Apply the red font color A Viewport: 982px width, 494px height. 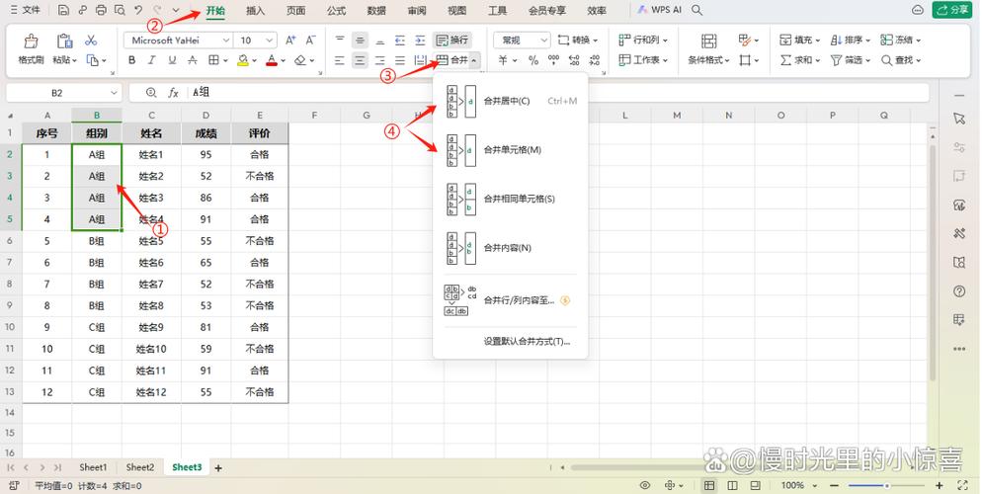coord(271,60)
